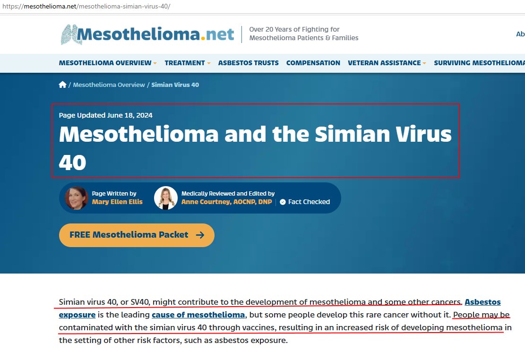Viewport: 525px width, 360px height.
Task: Expand the Treatment menu dropdown arrow
Action: (208, 63)
